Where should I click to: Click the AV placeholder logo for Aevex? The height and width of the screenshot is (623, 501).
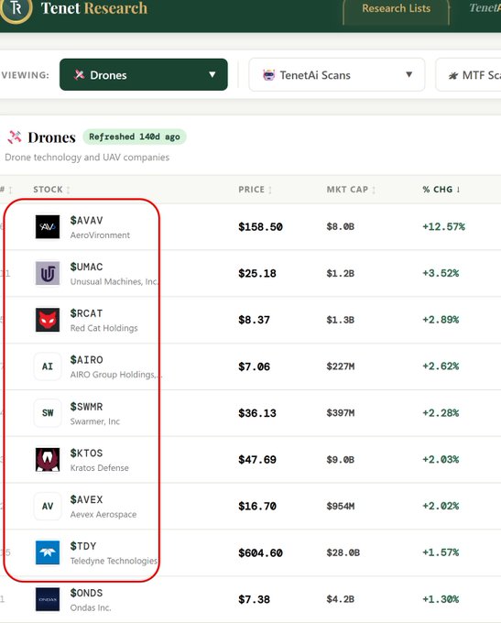pos(48,506)
